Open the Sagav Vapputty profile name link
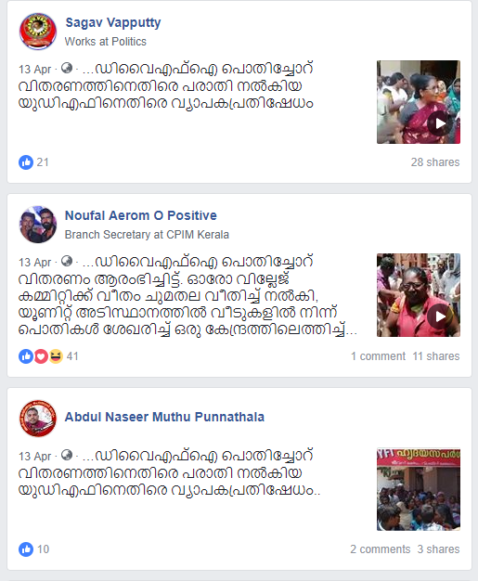This screenshot has width=478, height=581. click(x=113, y=22)
